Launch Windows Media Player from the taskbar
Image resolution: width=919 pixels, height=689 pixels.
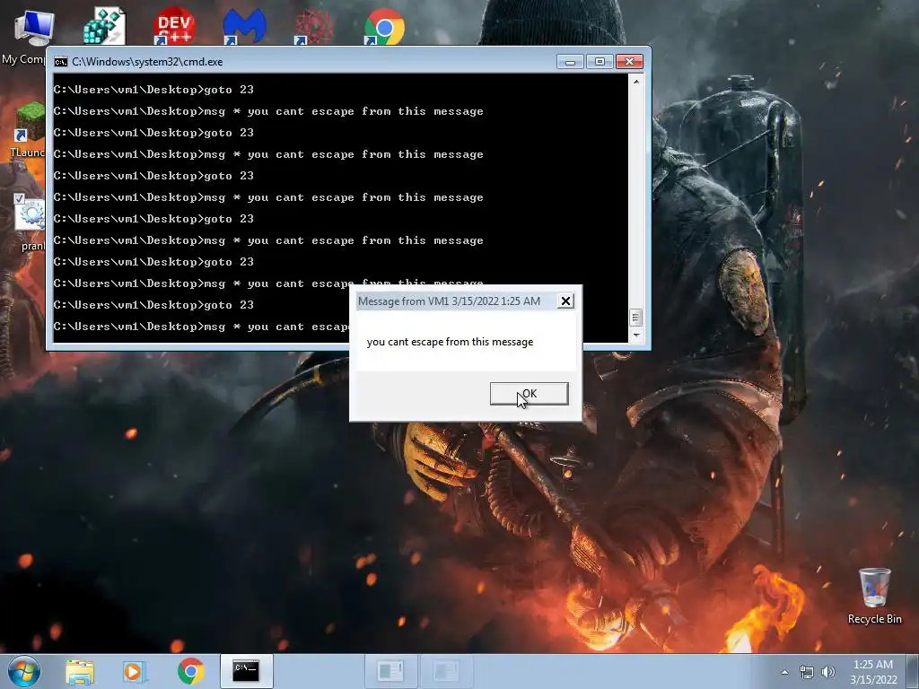(135, 671)
